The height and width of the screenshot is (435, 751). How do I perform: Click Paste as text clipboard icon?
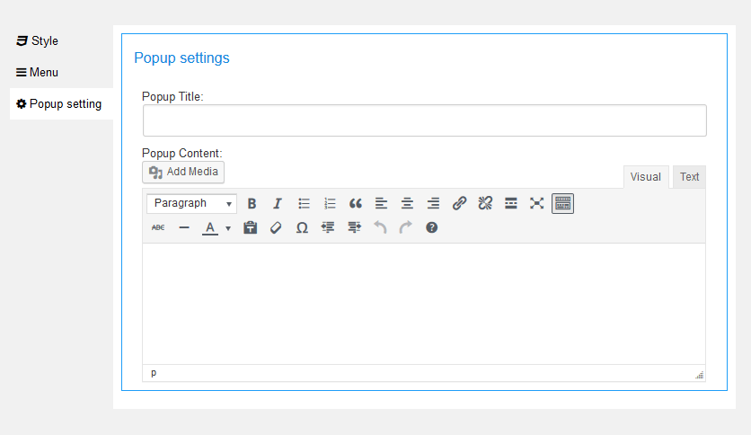[x=250, y=227]
